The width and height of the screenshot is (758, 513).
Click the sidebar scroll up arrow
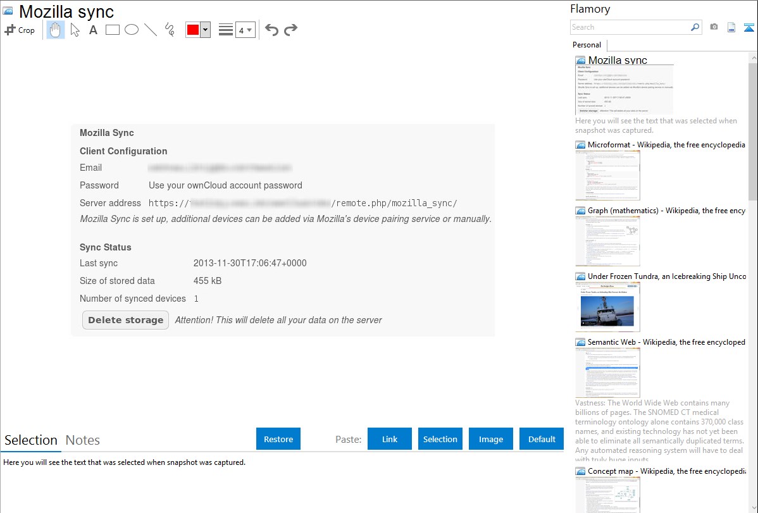pyautogui.click(x=753, y=58)
